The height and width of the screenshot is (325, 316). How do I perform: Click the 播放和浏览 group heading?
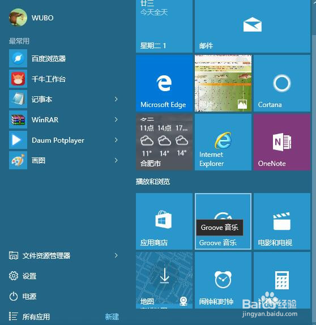tap(153, 182)
